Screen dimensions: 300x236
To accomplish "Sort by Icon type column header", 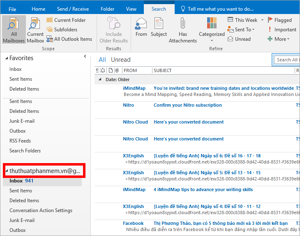I will tap(111, 70).
